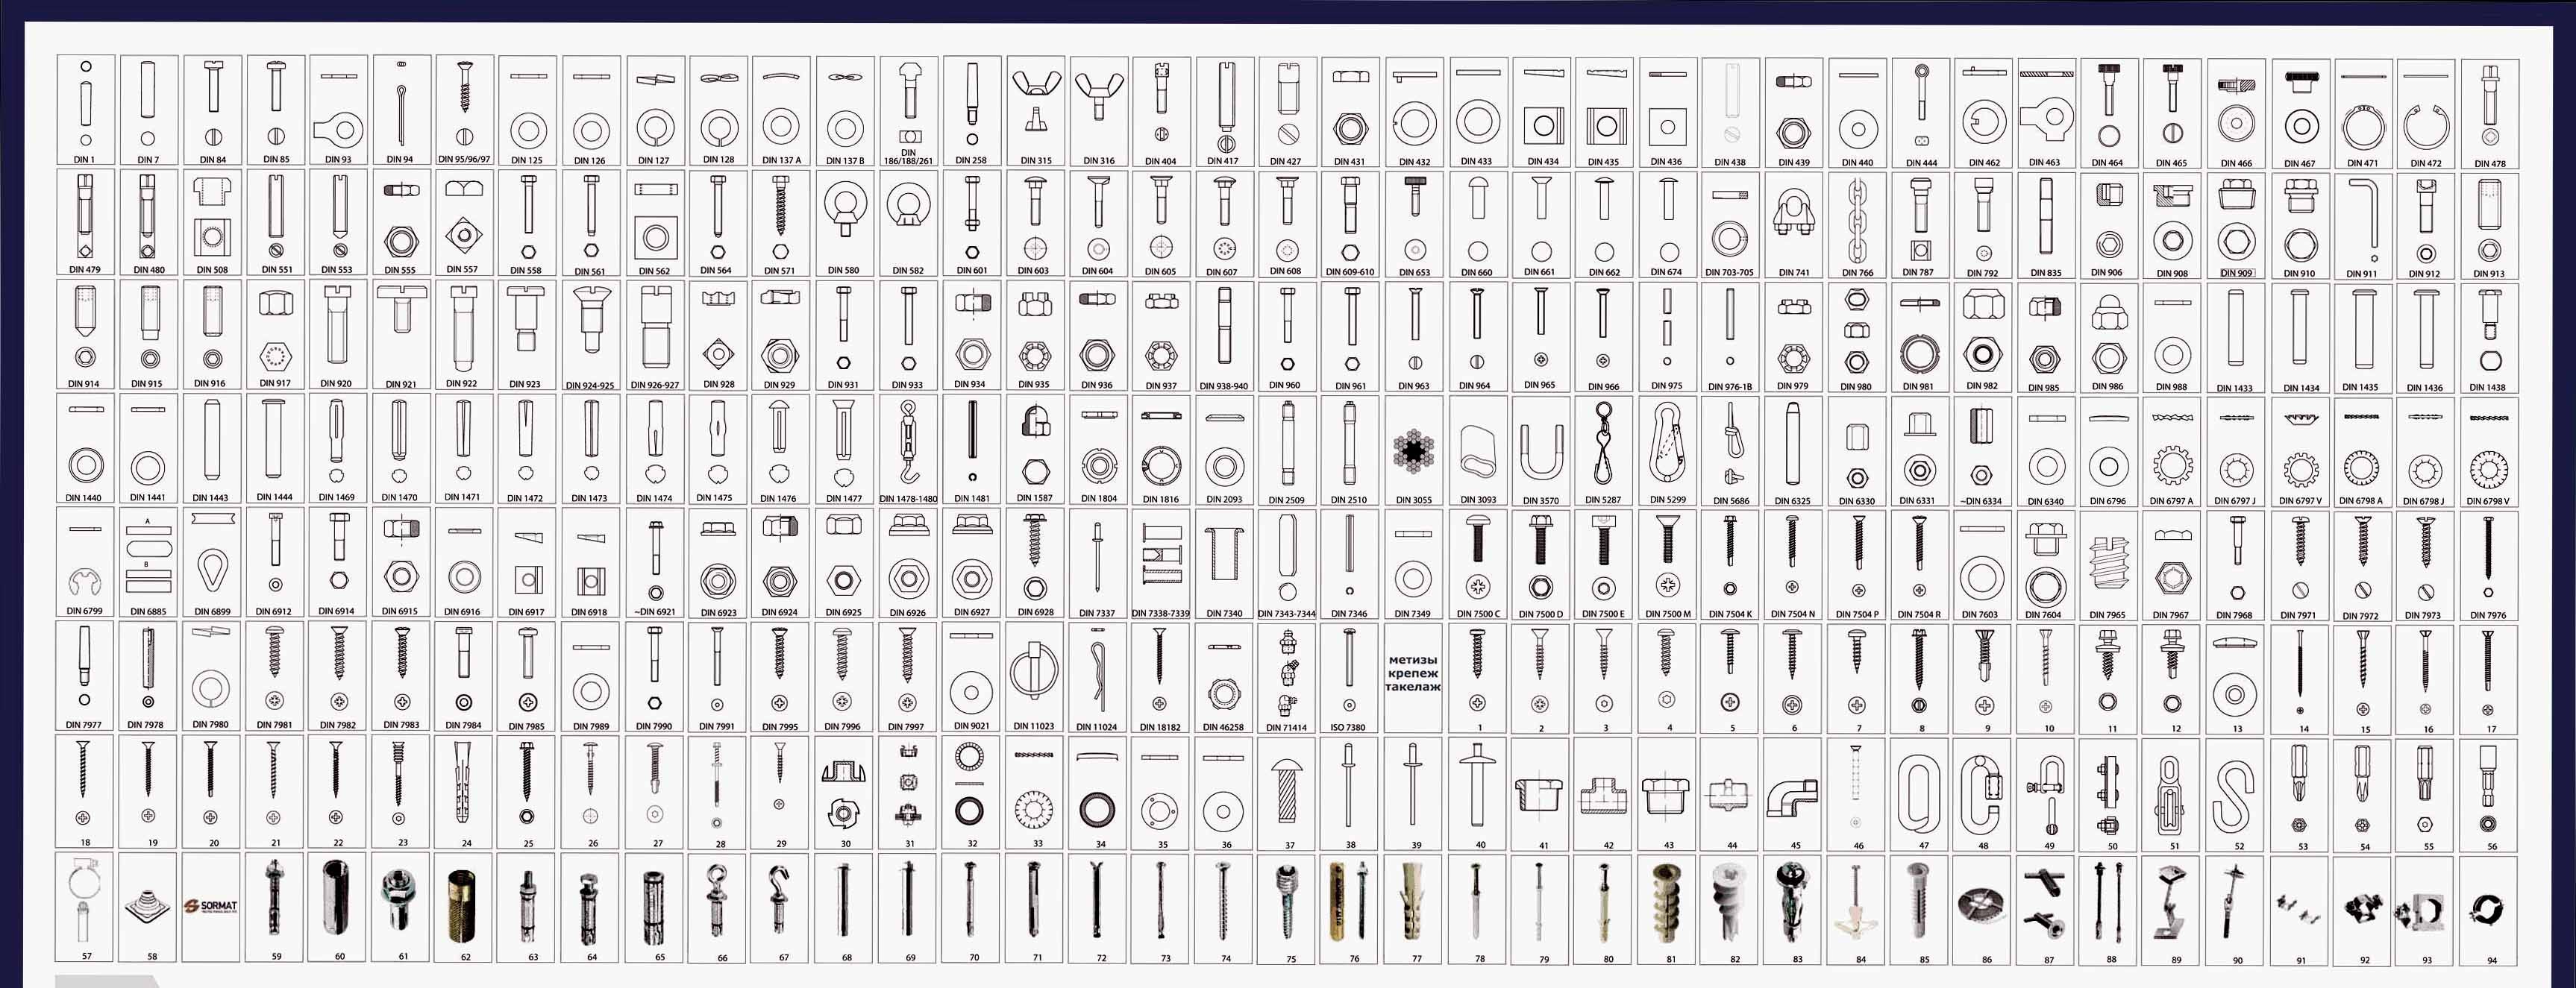2576x988 pixels.
Task: Click the SORMAT logo cell
Action: click(211, 906)
